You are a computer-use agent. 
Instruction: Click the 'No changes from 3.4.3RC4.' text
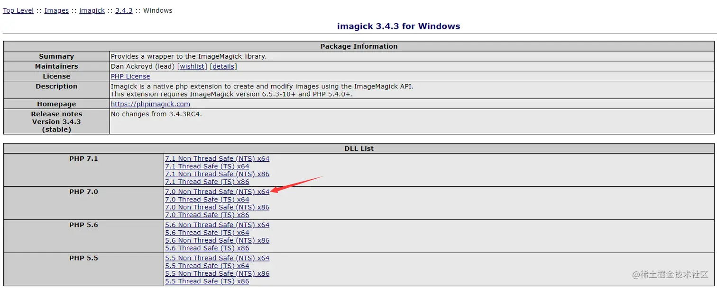[x=156, y=114]
